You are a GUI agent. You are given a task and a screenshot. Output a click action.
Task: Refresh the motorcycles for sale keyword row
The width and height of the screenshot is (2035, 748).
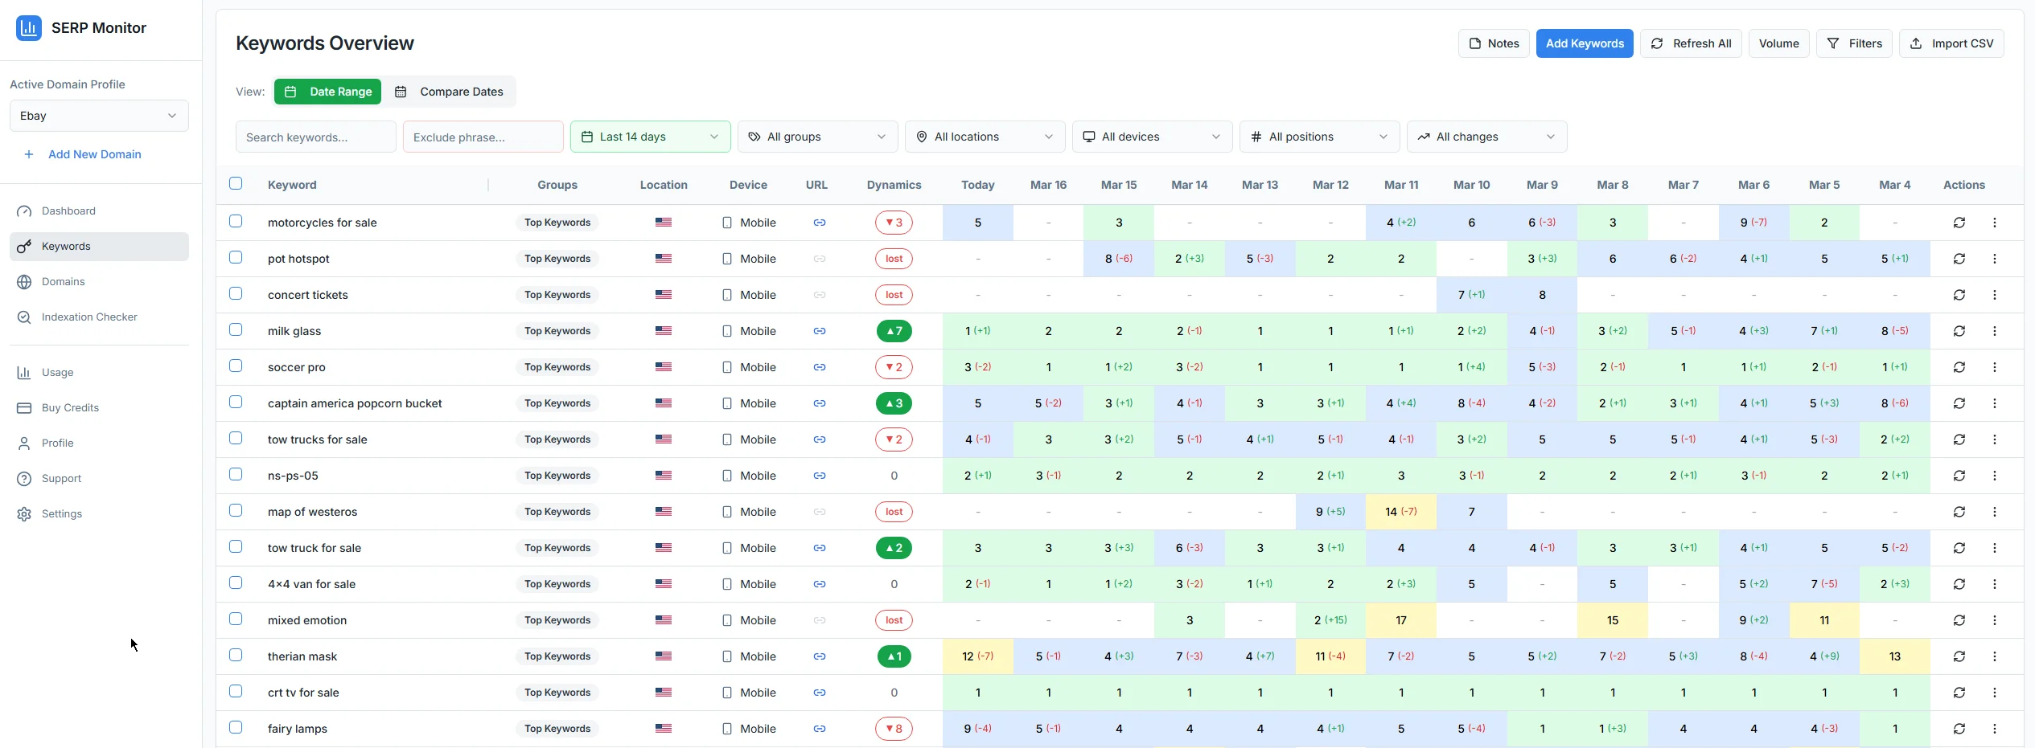coord(1959,223)
